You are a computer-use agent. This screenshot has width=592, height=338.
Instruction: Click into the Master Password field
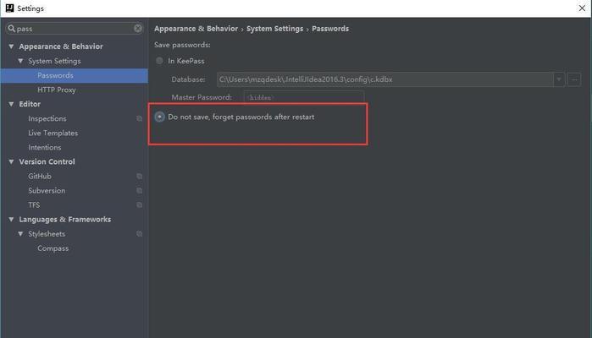(x=304, y=97)
